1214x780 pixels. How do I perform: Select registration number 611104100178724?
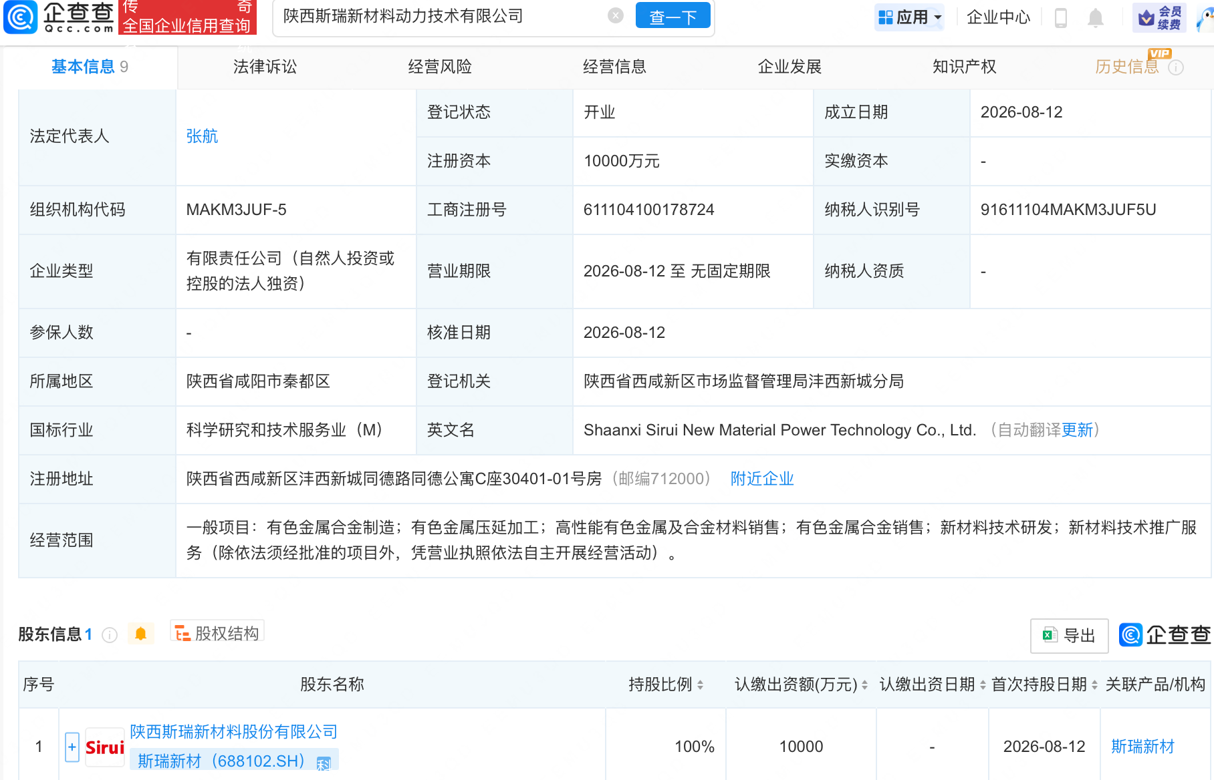(x=648, y=210)
